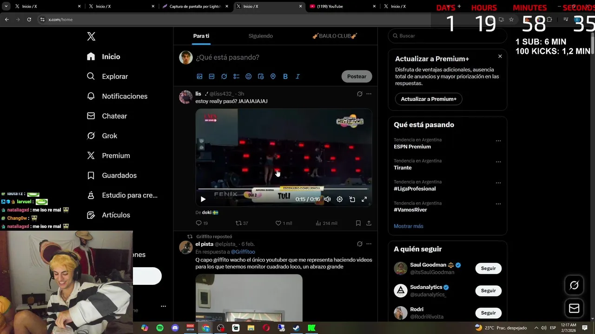Mute the video sound

click(x=327, y=199)
